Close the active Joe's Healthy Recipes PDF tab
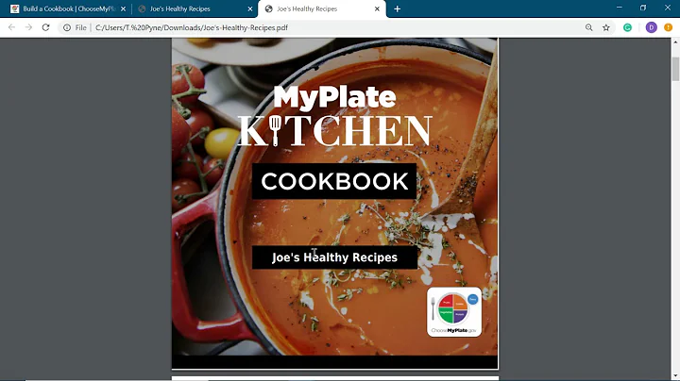Viewport: 680px width, 381px height. (x=377, y=8)
